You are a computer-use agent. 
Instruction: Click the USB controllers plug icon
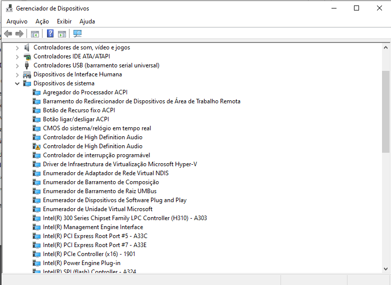click(26, 65)
